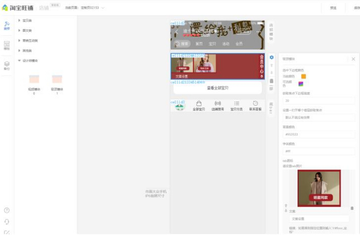Click the 预览 preview button
The height and width of the screenshot is (235, 360).
333,8
